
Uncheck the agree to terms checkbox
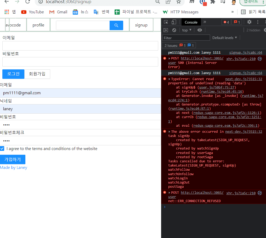pos(2,148)
